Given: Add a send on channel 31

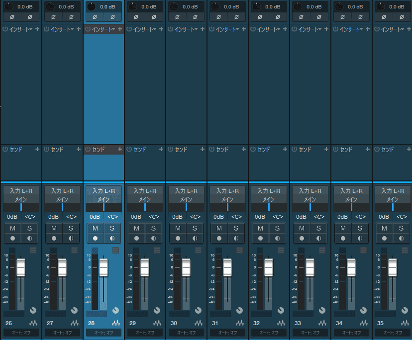Looking at the screenshot, I should click(244, 149).
